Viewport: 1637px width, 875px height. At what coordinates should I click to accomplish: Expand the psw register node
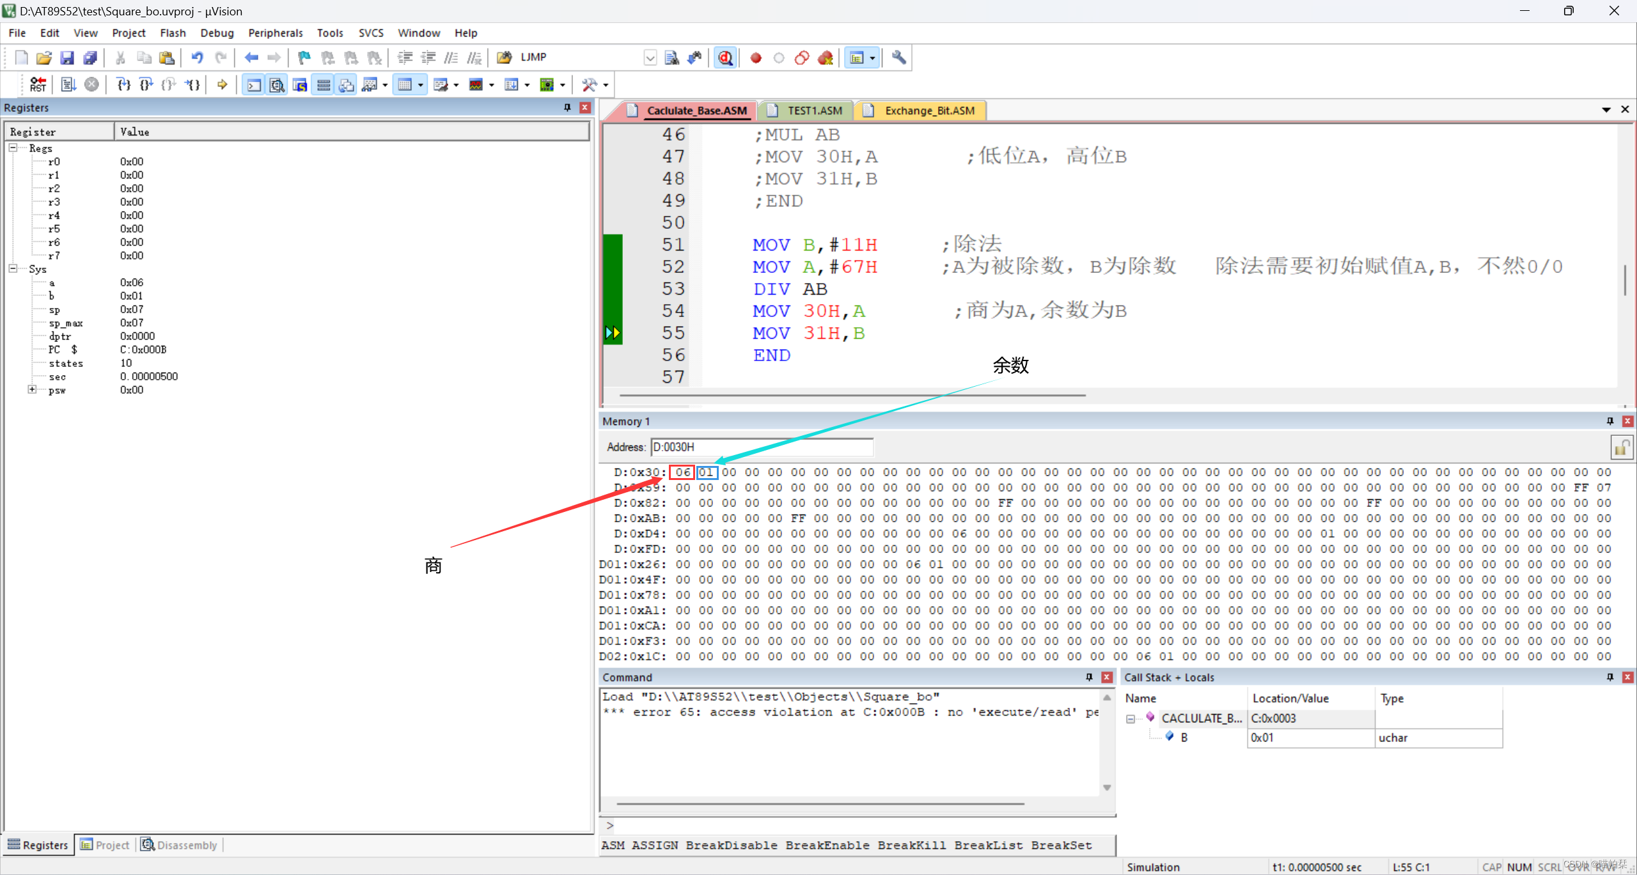32,389
